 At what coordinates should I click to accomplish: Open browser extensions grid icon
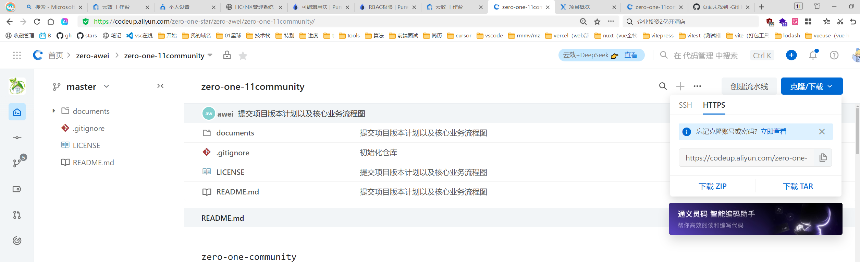808,22
